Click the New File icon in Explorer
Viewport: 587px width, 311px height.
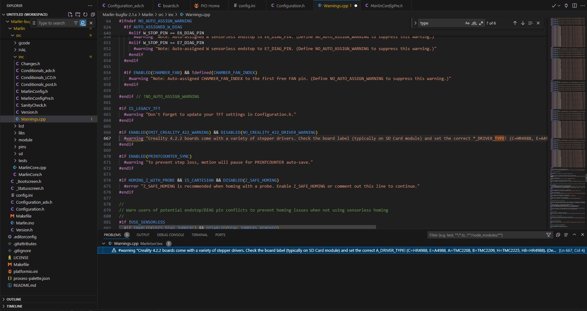(x=70, y=14)
